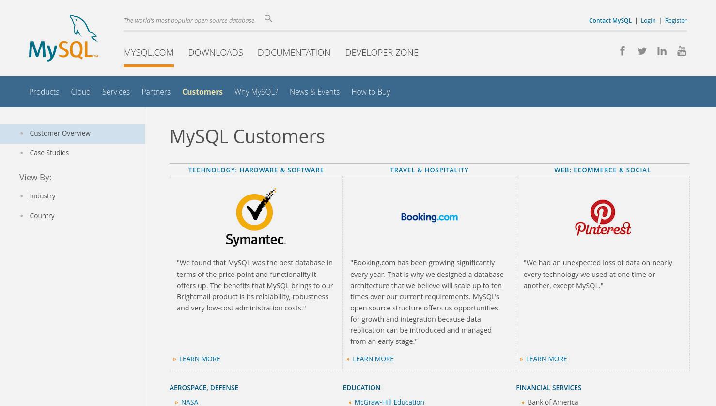This screenshot has width=716, height=406.
Task: Select the Customers menu item
Action: click(202, 92)
